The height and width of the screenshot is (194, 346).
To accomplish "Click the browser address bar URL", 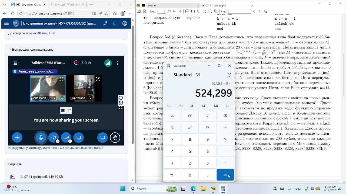I will point(49,13).
